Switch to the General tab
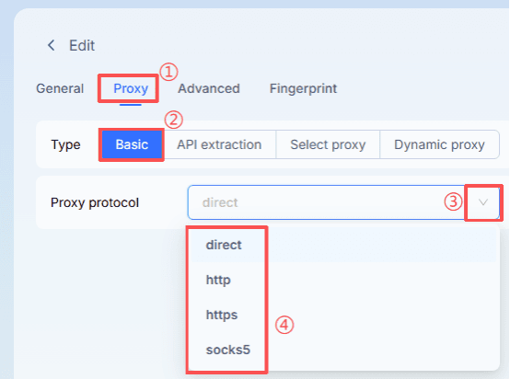The width and height of the screenshot is (510, 379). coord(60,88)
